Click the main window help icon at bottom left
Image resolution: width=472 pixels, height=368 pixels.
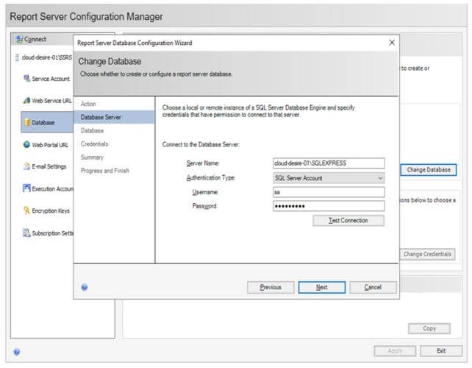[x=17, y=352]
